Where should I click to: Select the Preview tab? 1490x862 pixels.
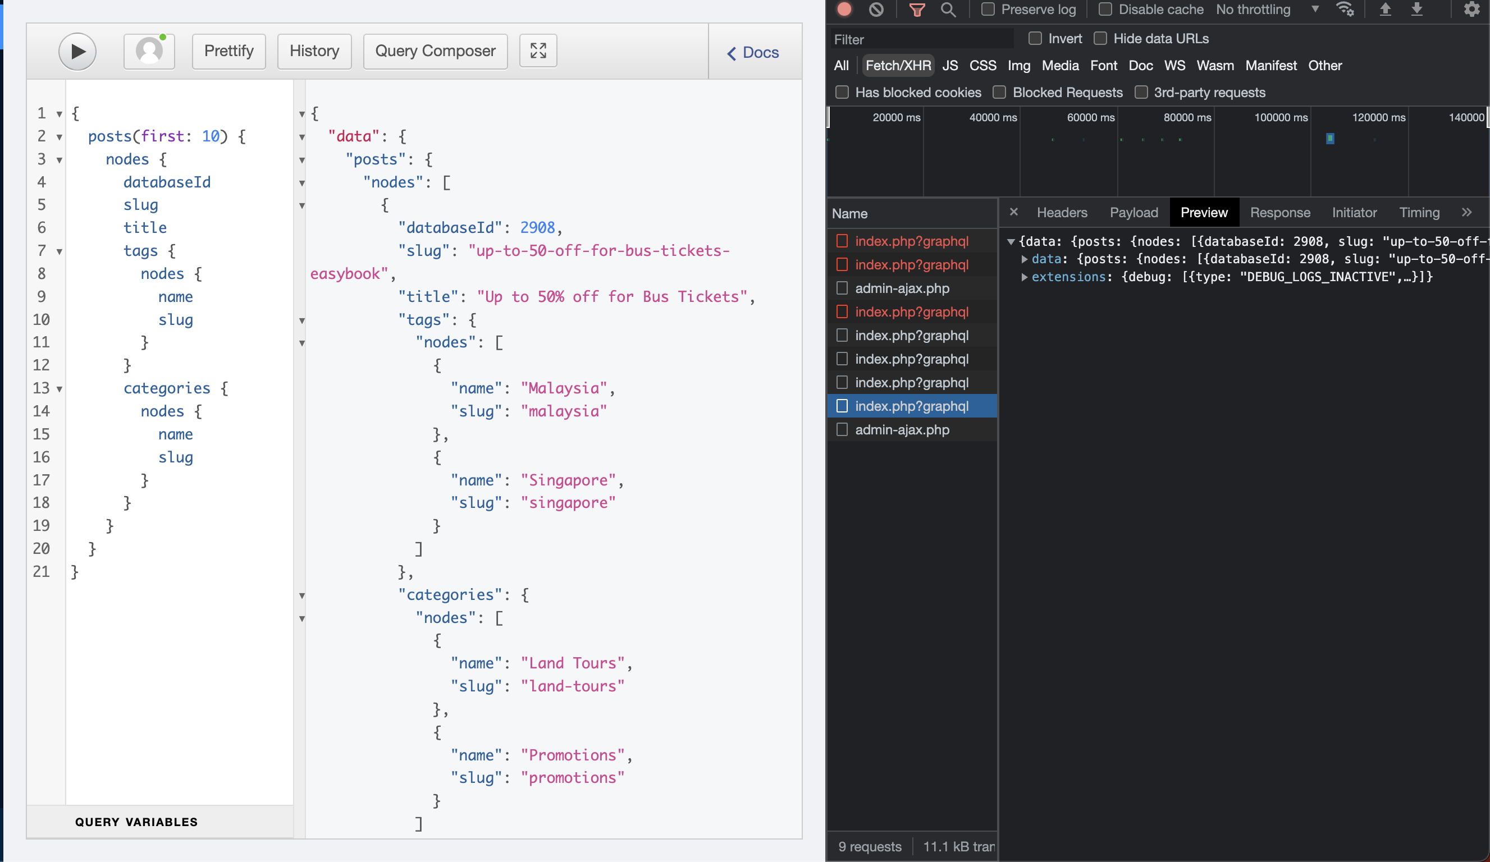point(1204,212)
